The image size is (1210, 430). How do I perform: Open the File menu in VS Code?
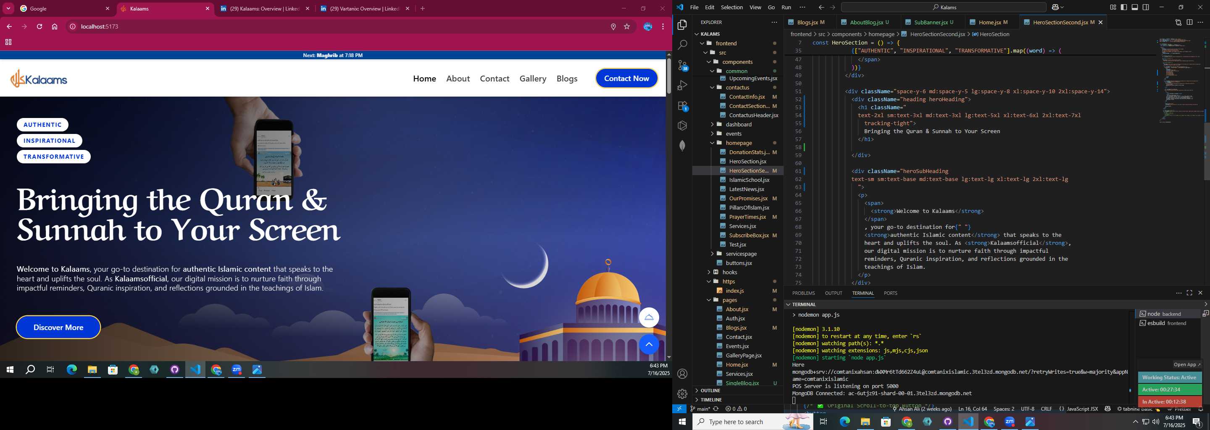point(694,7)
